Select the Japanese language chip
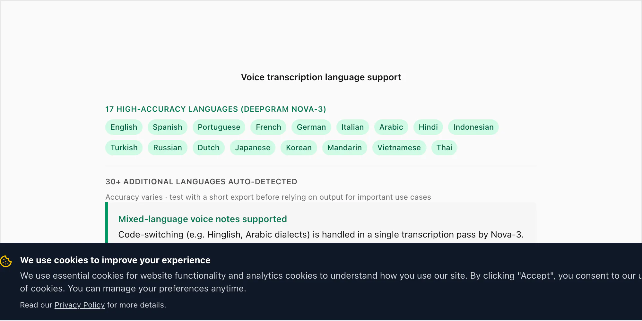 pyautogui.click(x=253, y=148)
